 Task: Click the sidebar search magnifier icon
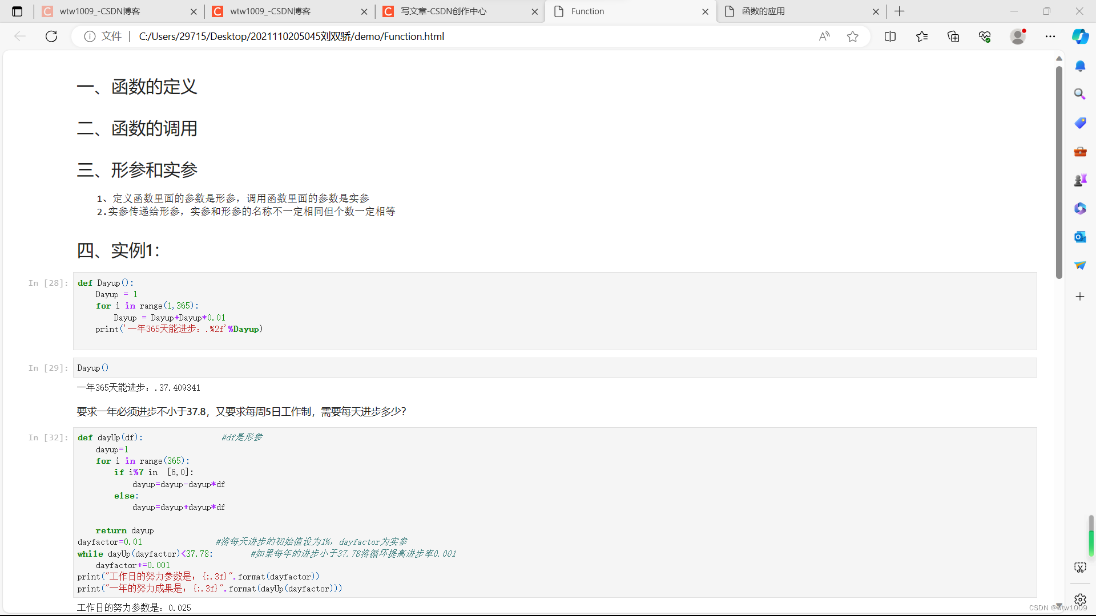click(1079, 94)
